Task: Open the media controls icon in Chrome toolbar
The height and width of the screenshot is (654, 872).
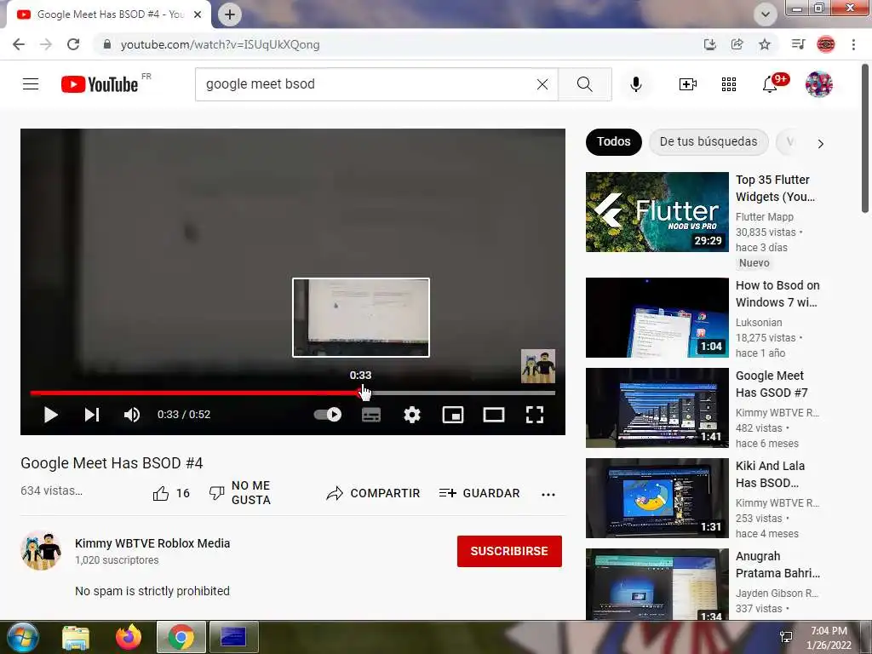Action: click(798, 44)
